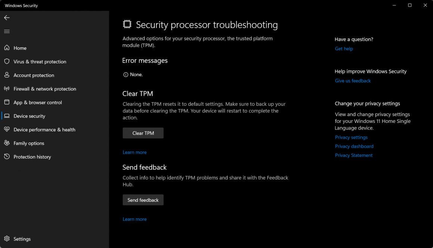Select the Home shield icon
Image resolution: width=433 pixels, height=248 pixels.
pos(7,48)
